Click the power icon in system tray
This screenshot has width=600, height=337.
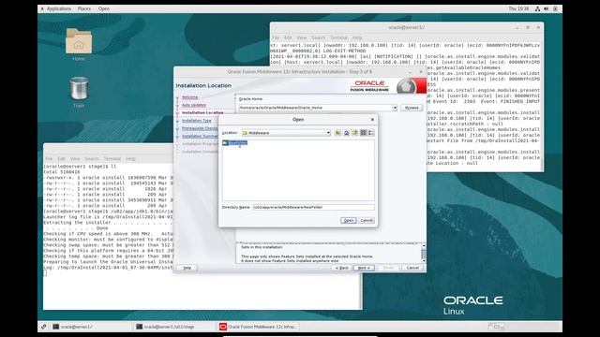point(555,8)
